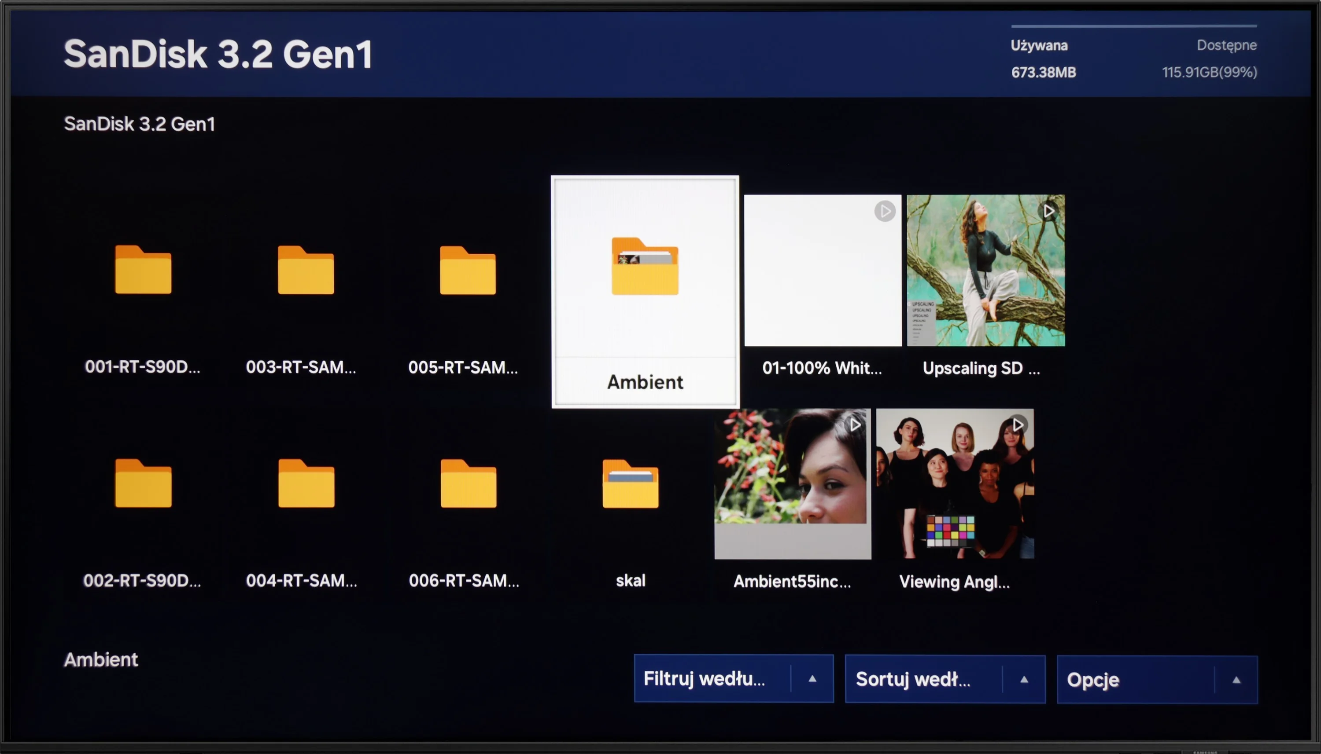Click the 'Upscaling SD ...' file name
The width and height of the screenshot is (1321, 754).
coord(982,368)
